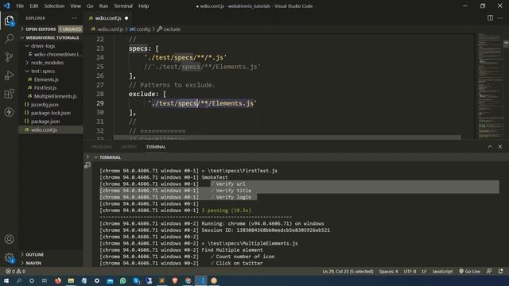Viewport: 509px width, 286px height.
Task: Click Go Live in status bar
Action: click(x=469, y=272)
